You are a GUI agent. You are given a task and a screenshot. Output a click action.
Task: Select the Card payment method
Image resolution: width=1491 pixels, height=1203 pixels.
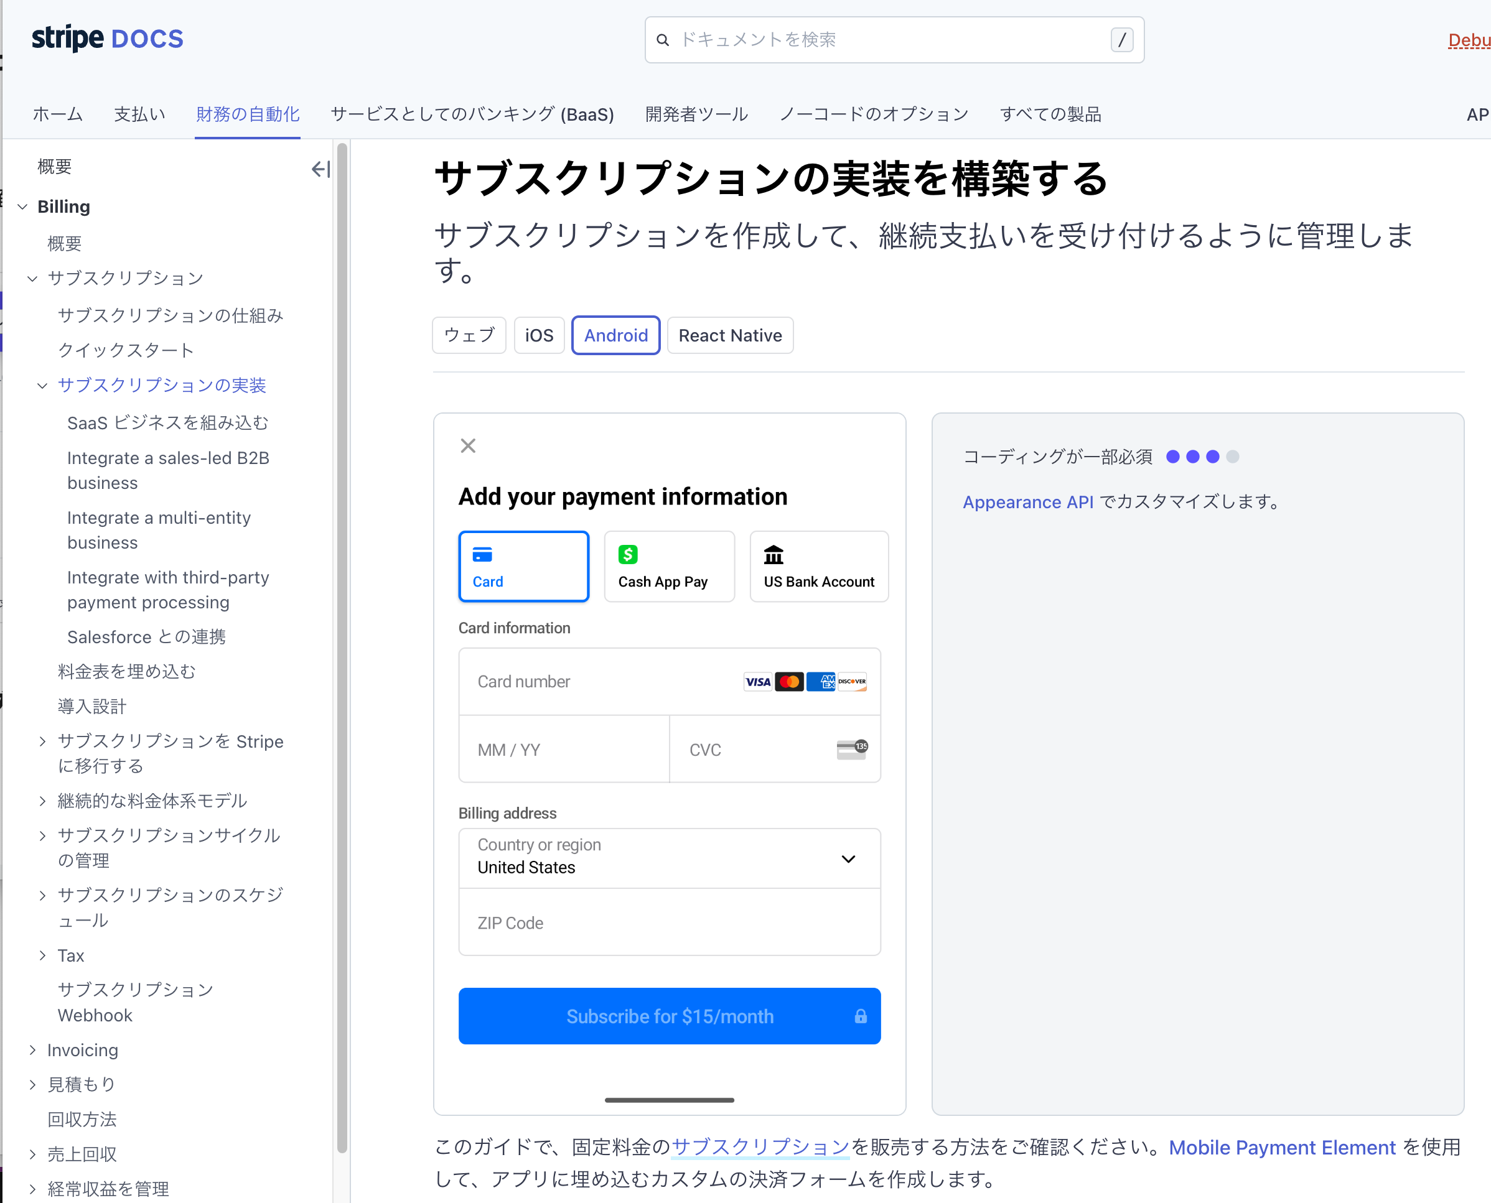coord(523,565)
